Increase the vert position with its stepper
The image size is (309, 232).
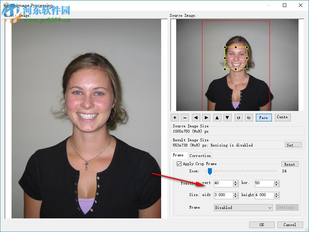click(235, 181)
